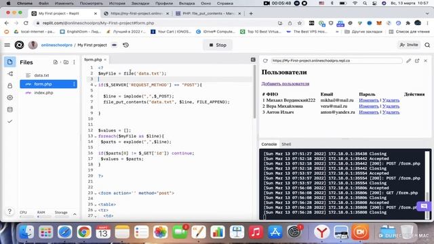Refresh the webview preview
This screenshot has height=244, width=434.
pyautogui.click(x=265, y=60)
